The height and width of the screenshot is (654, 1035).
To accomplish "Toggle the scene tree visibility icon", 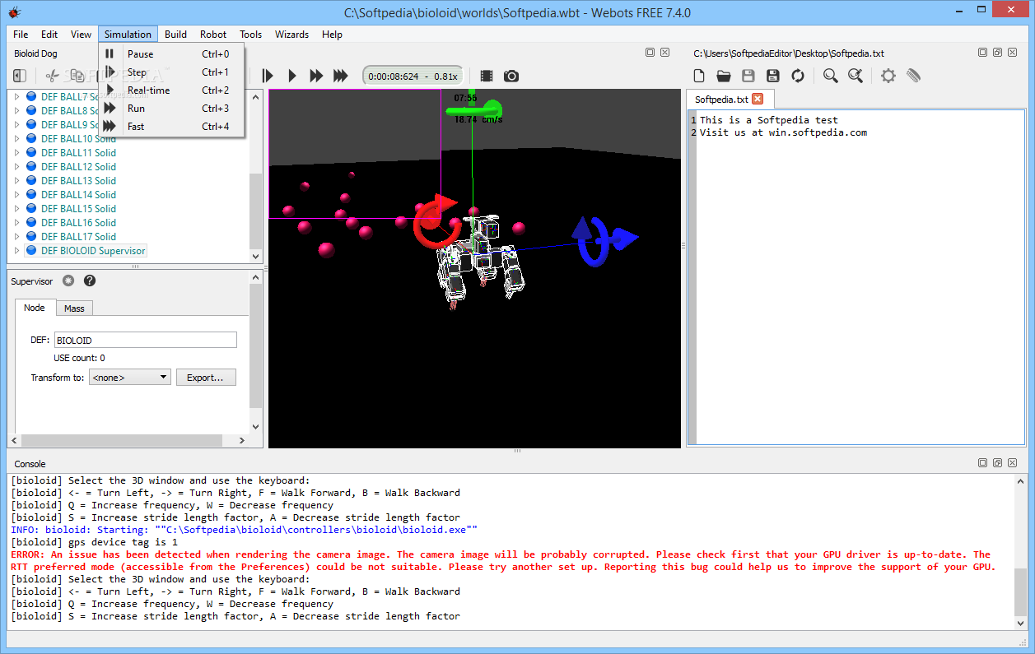I will click(20, 76).
